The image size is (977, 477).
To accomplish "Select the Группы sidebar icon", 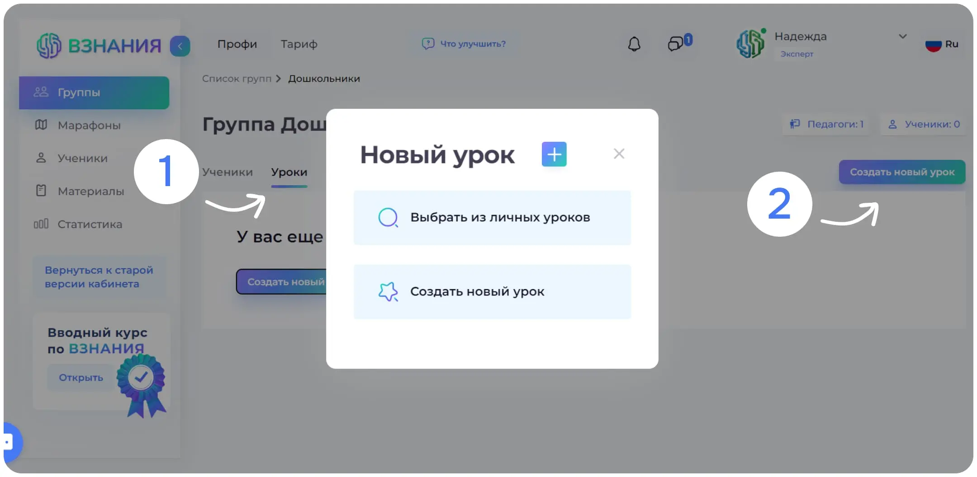I will coord(42,92).
